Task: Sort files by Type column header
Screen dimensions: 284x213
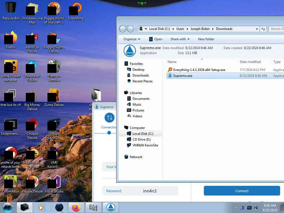Action: [x=277, y=62]
